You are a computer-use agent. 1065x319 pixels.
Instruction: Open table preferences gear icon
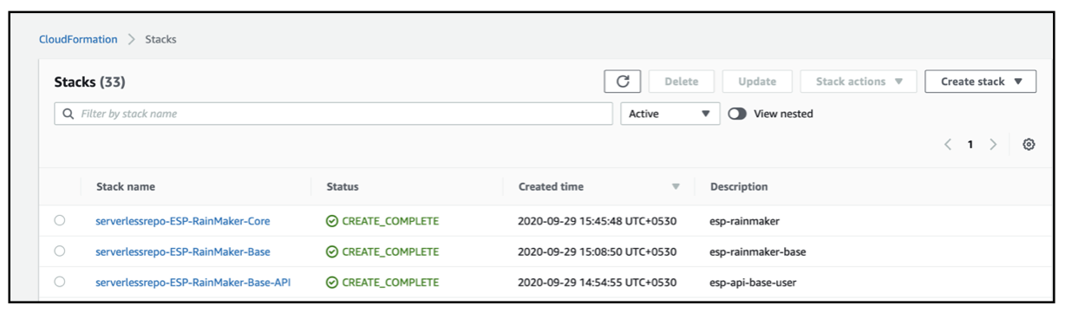tap(1029, 145)
